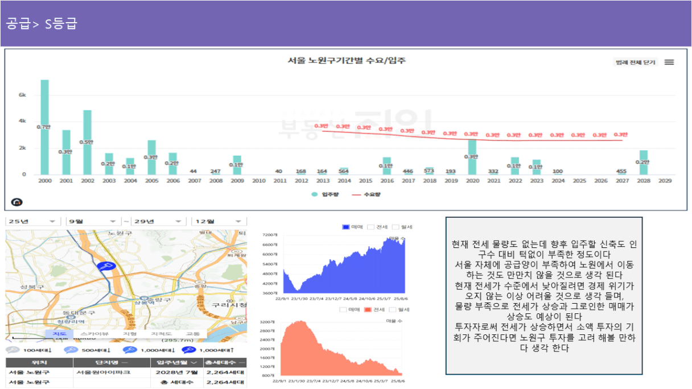
Task: Open the chart hamburger menu icon
Action: [669, 62]
